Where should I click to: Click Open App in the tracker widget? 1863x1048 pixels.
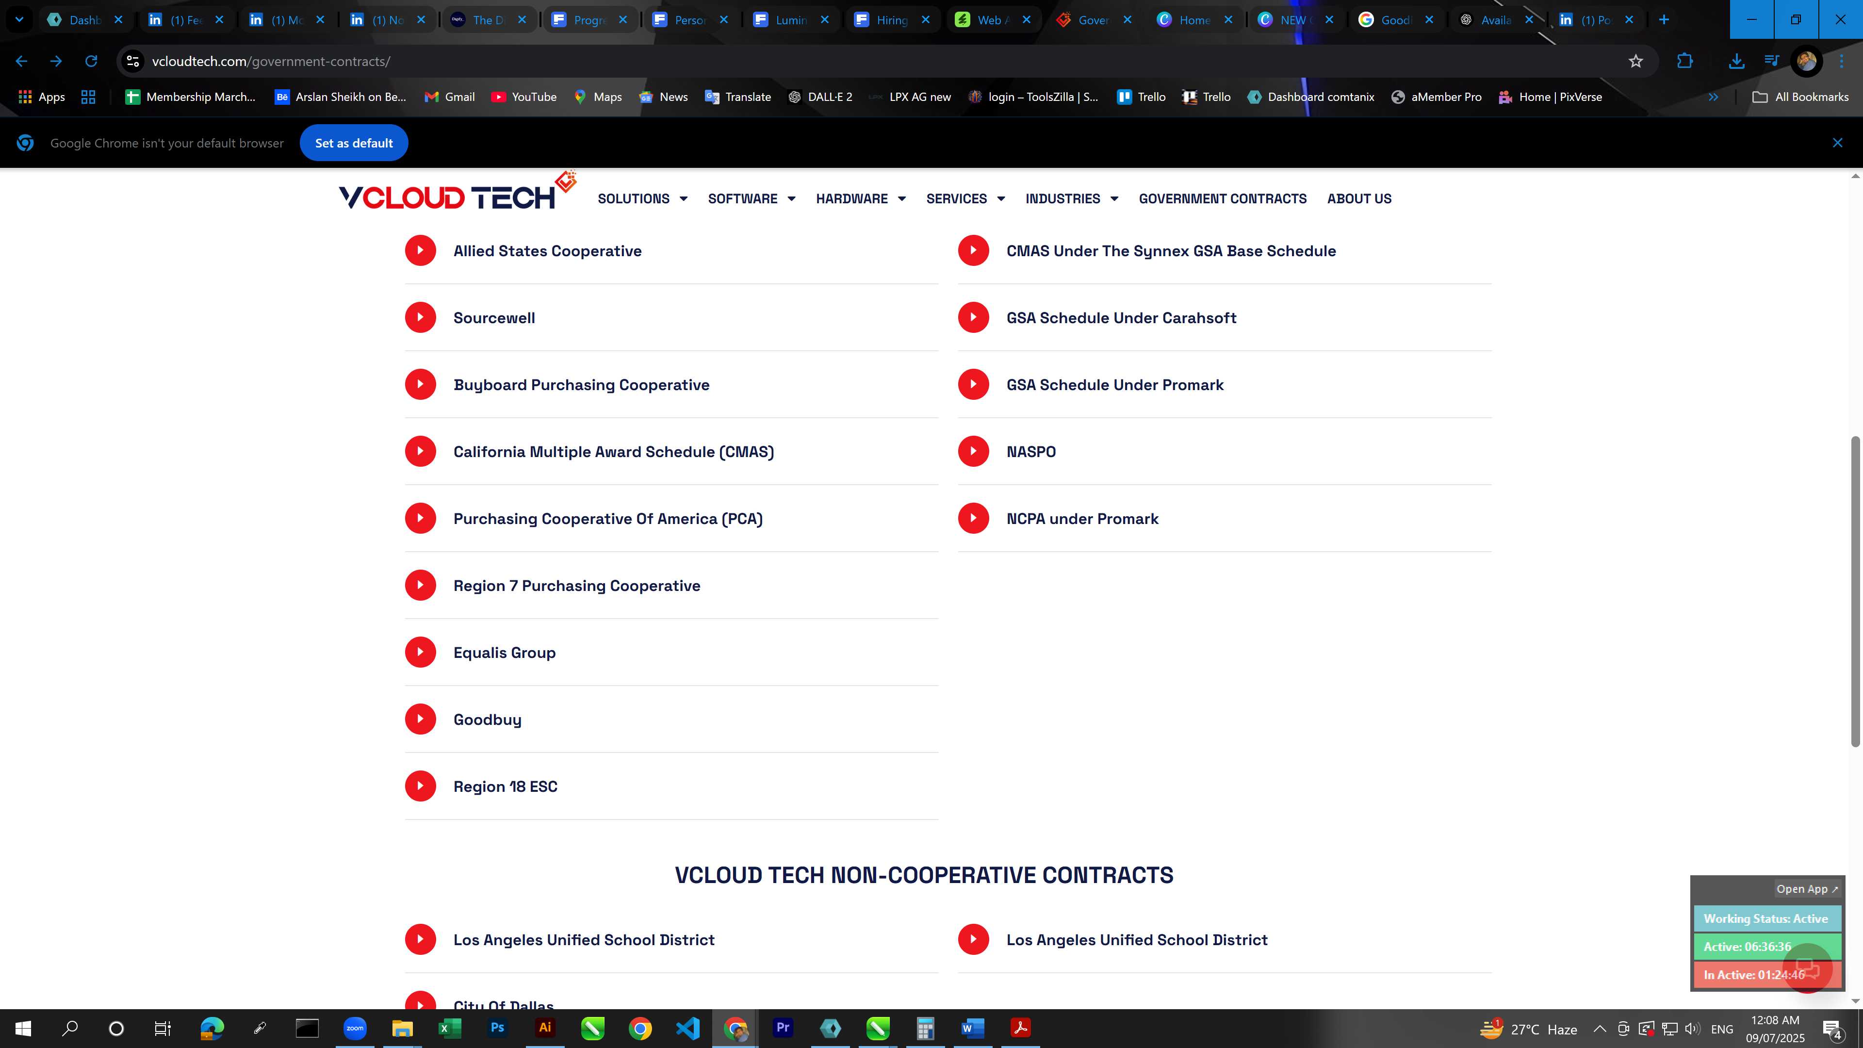[x=1807, y=889]
